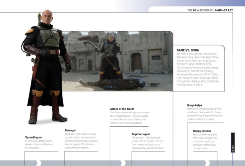245x166 pixels.
Task: Click the 'THE NEW REPUBLIC • 6 ABY–27 ABY' header
Action: click(210, 10)
